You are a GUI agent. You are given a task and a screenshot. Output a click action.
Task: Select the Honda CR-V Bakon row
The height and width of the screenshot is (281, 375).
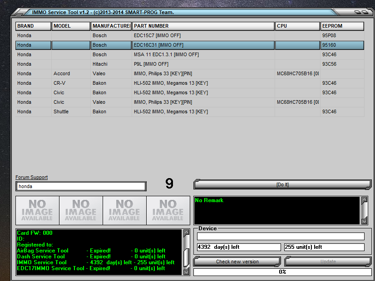coord(190,83)
